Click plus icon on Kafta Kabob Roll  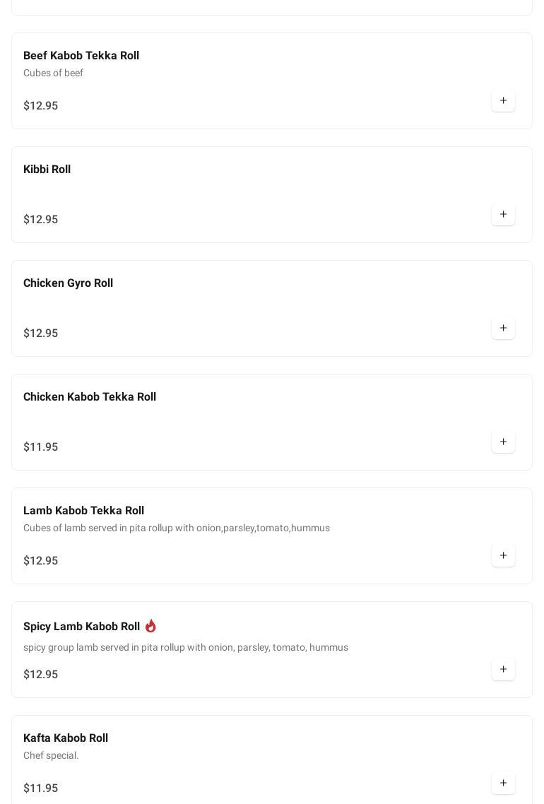tap(503, 784)
